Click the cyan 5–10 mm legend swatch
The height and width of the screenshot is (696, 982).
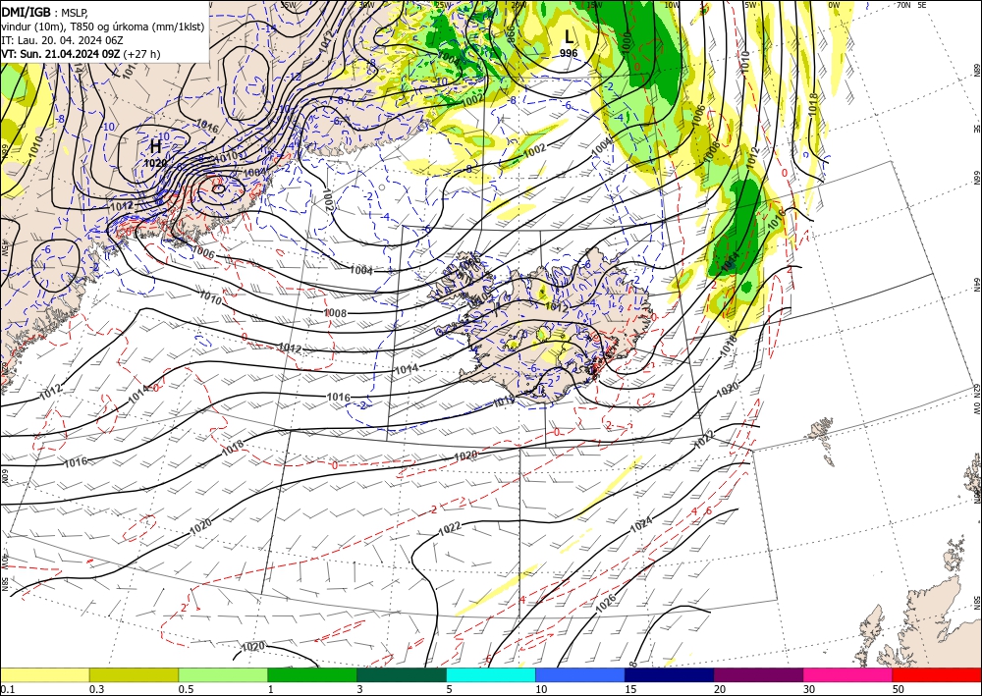pos(491,674)
